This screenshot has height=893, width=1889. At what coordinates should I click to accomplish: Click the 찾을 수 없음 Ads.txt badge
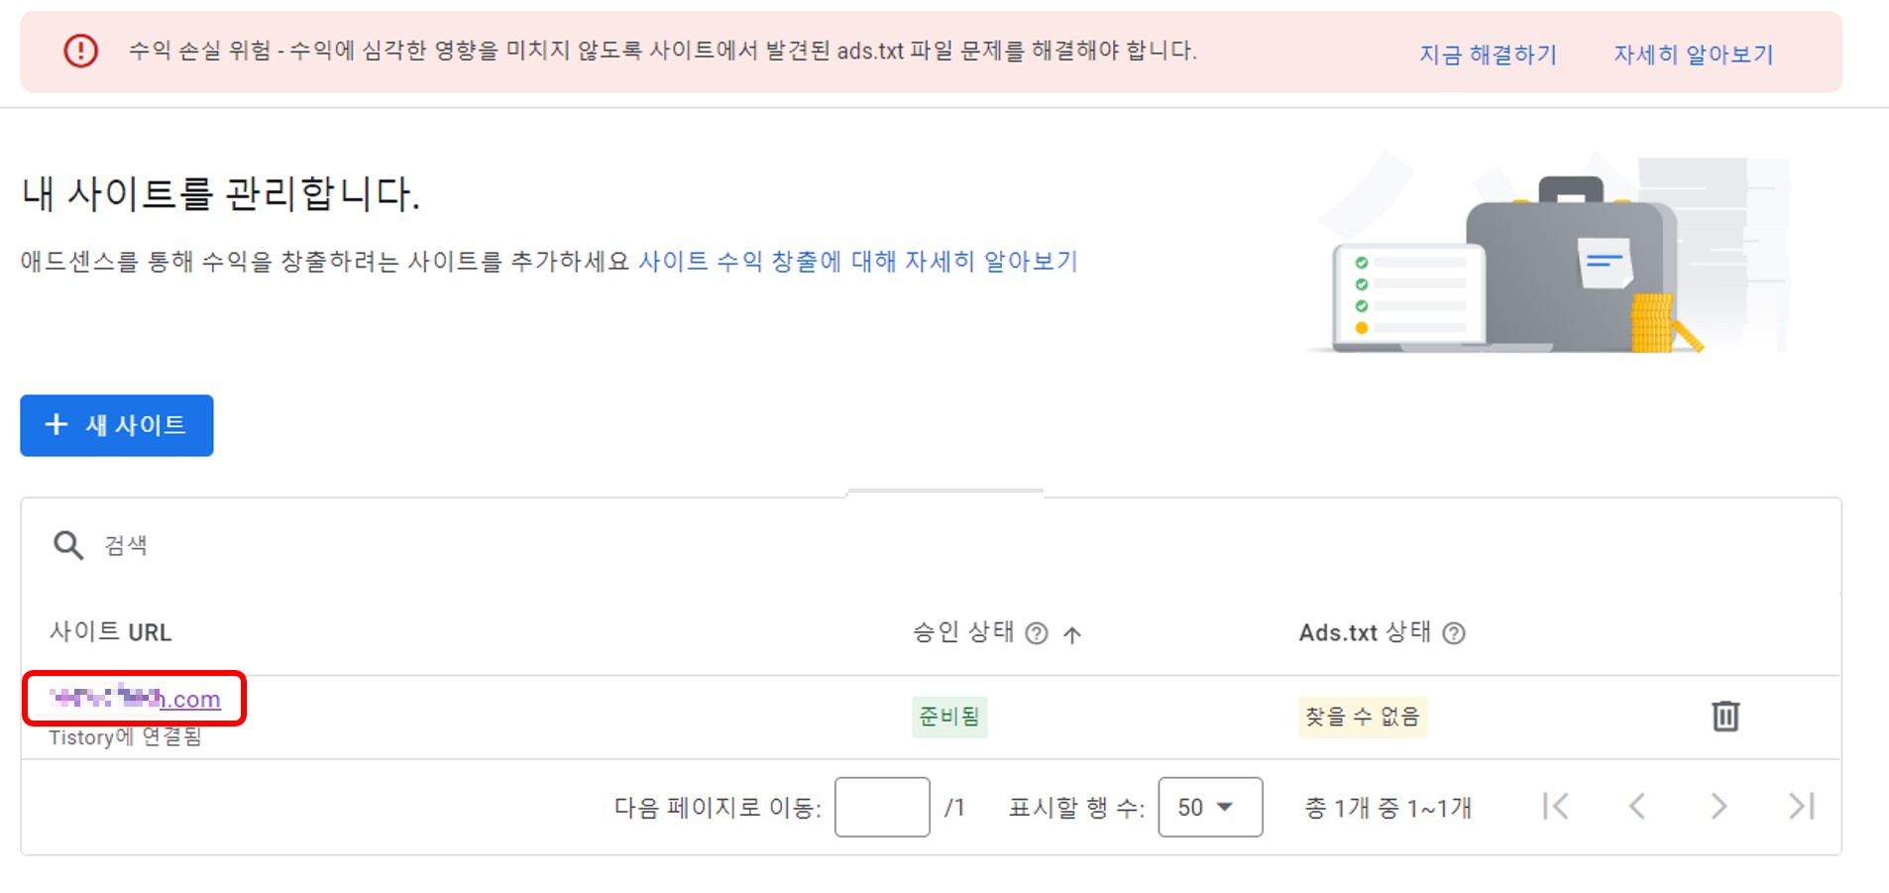pos(1362,717)
